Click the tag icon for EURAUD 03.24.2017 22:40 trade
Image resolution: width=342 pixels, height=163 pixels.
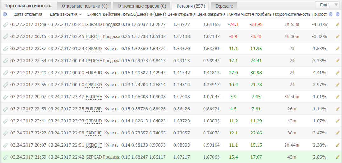pos(6,73)
